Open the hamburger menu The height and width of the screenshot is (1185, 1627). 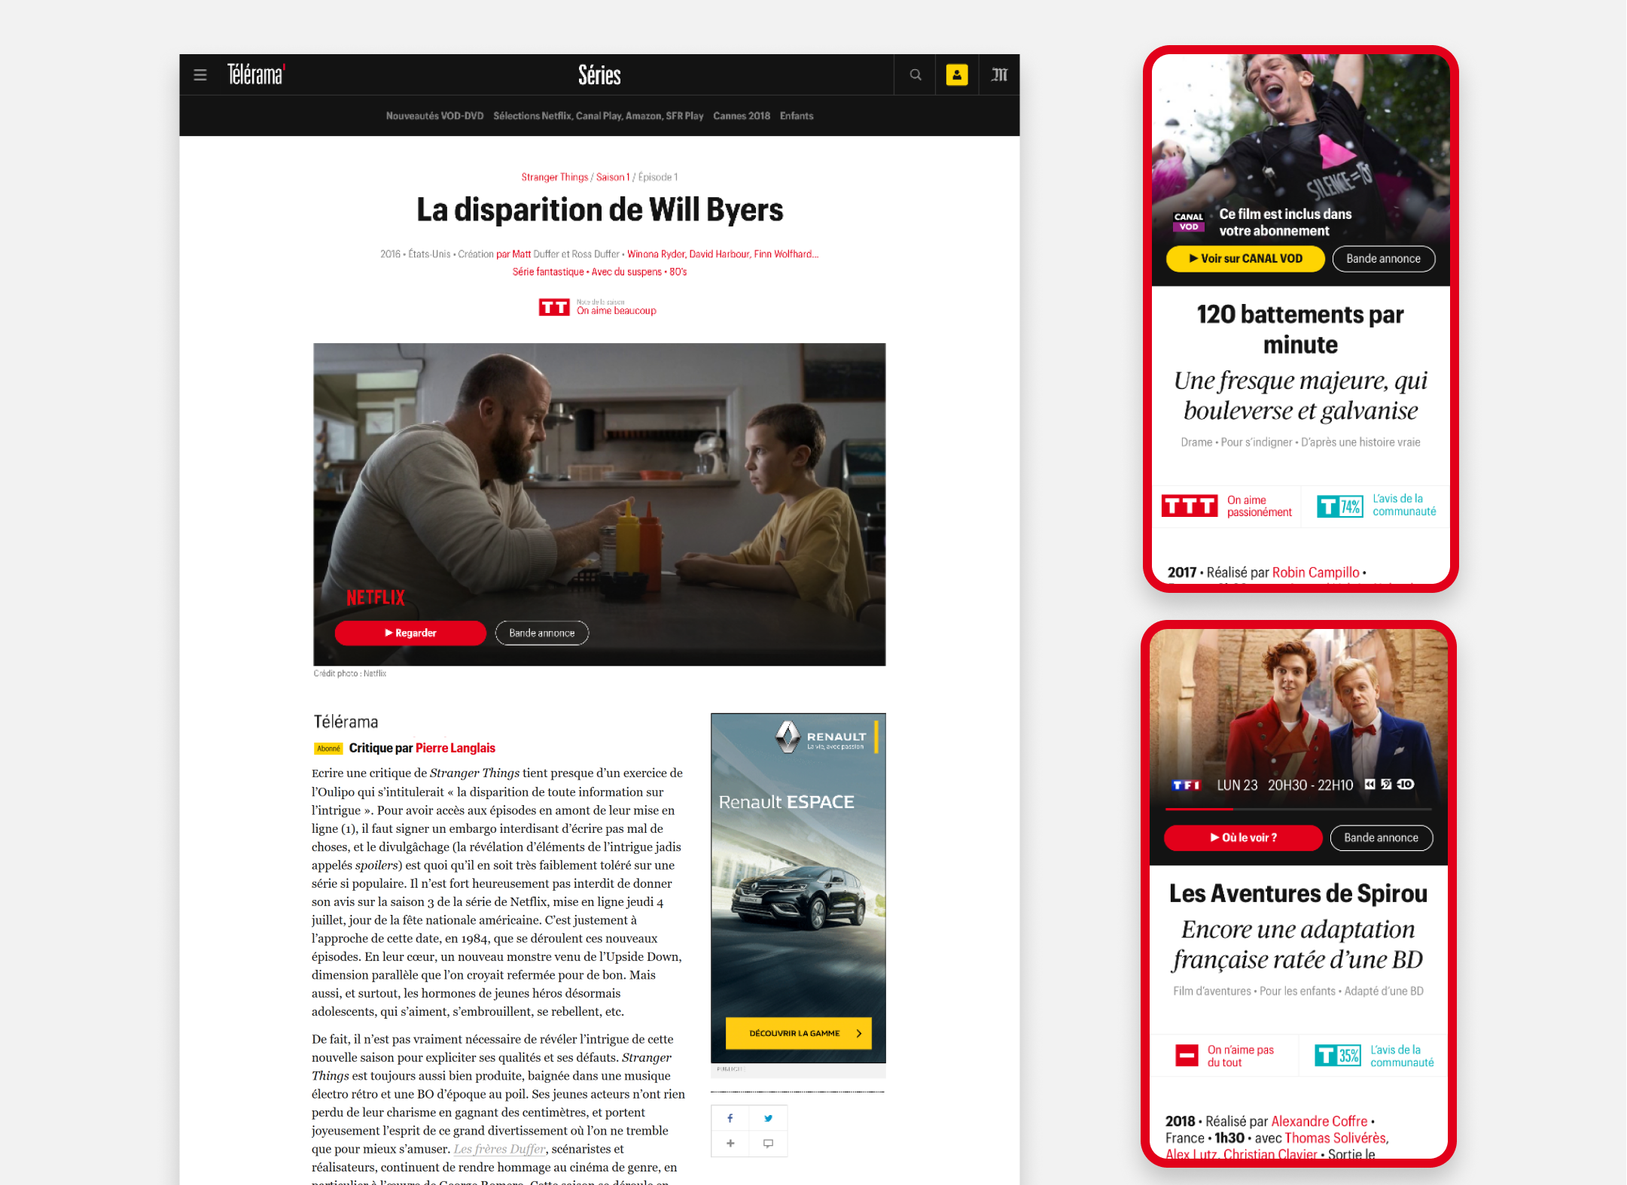(x=200, y=75)
